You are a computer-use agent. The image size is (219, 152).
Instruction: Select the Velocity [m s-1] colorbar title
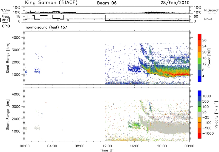click(x=216, y=114)
